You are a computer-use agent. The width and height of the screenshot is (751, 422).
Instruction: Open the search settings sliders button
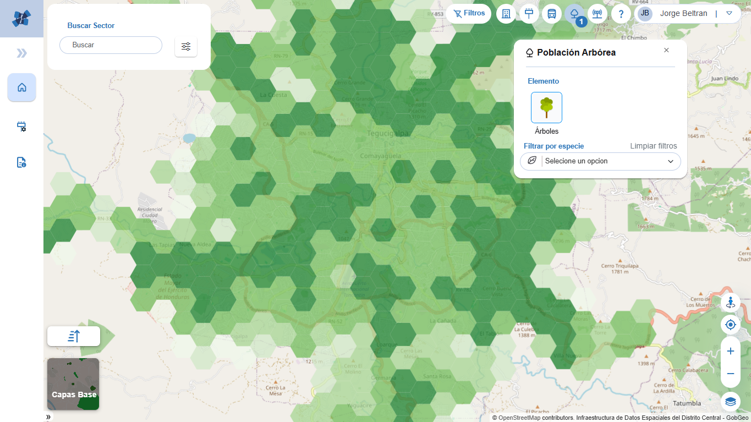point(186,46)
